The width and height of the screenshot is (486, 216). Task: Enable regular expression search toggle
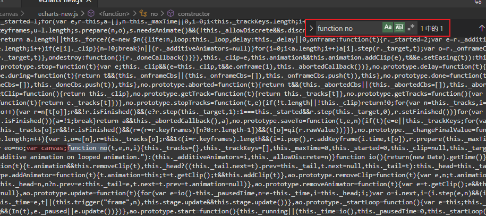(411, 28)
